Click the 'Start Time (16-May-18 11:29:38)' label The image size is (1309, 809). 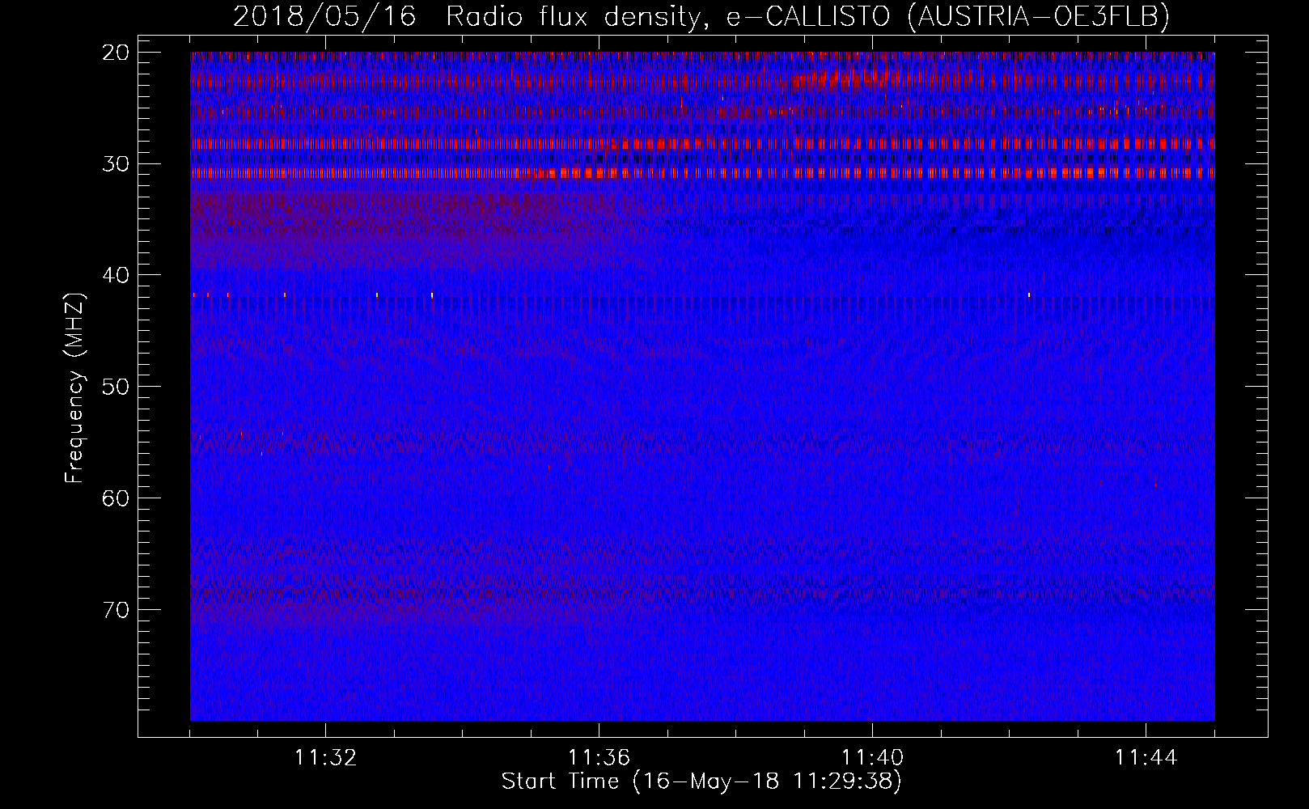(x=701, y=781)
